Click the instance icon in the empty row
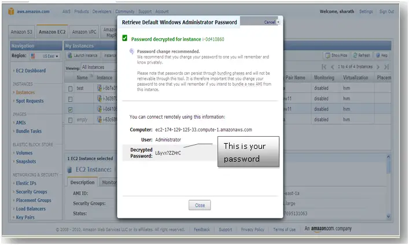409x245 pixels. click(99, 119)
